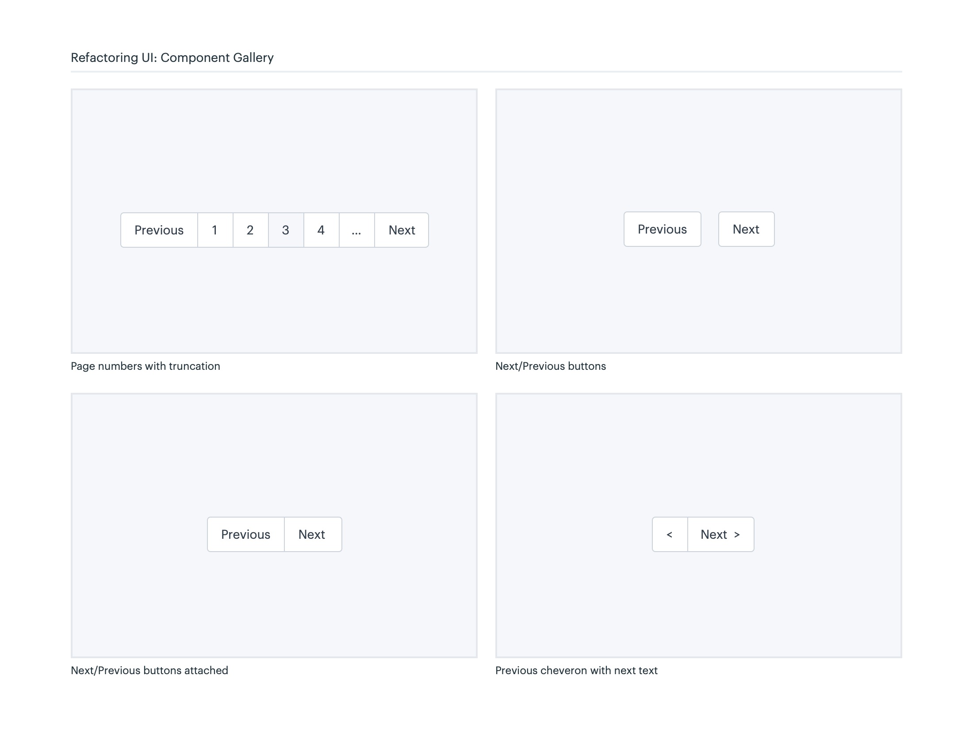
Task: Go to page 1 in pagination
Action: 215,230
